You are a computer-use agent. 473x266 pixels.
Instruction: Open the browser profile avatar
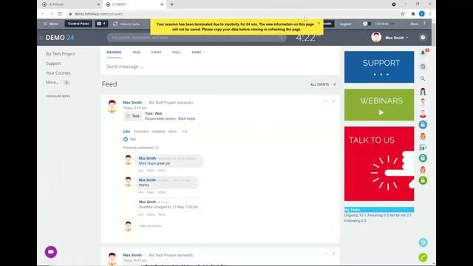422,14
